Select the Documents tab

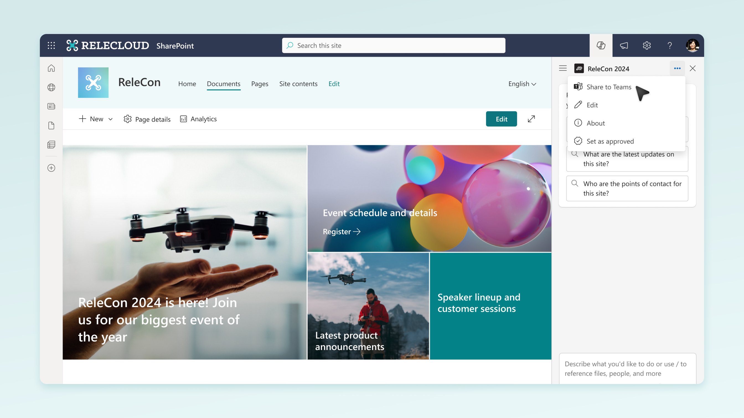[223, 84]
